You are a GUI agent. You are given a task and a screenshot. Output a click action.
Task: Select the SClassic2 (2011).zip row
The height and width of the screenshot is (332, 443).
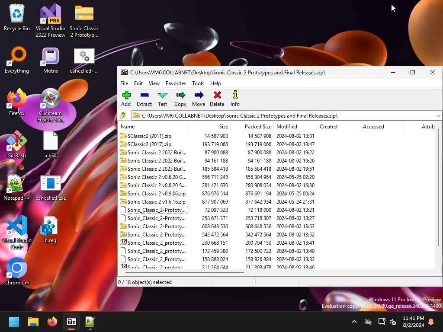click(x=217, y=136)
